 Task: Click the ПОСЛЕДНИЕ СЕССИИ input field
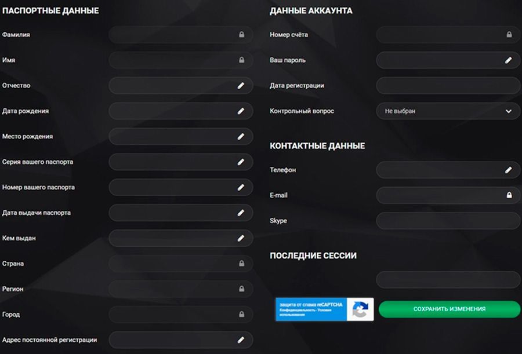448,280
